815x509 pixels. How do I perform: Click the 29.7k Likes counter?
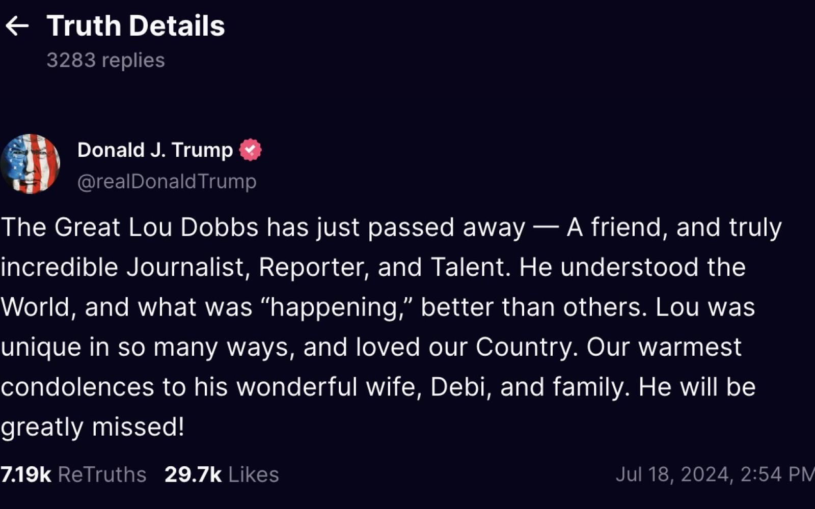[222, 474]
